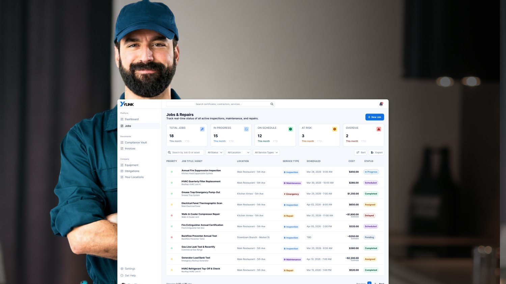Click the New Job button

(375, 117)
